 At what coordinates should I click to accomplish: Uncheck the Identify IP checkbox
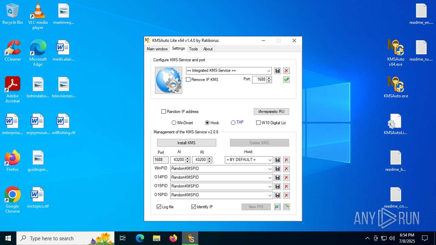click(194, 207)
